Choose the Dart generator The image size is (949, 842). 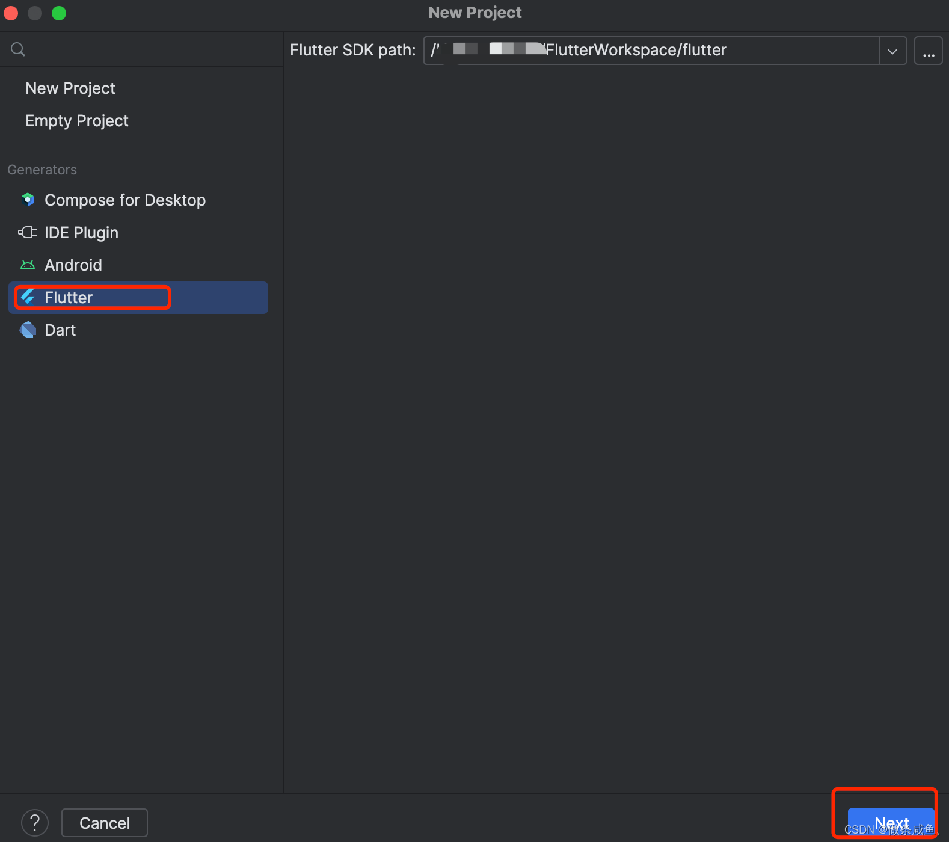tap(138, 330)
